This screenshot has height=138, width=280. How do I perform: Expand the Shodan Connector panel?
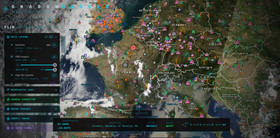pos(56,99)
